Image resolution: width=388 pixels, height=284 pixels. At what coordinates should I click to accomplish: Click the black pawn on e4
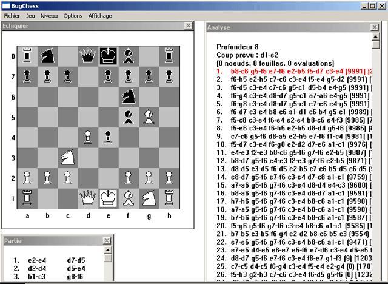[x=108, y=138]
